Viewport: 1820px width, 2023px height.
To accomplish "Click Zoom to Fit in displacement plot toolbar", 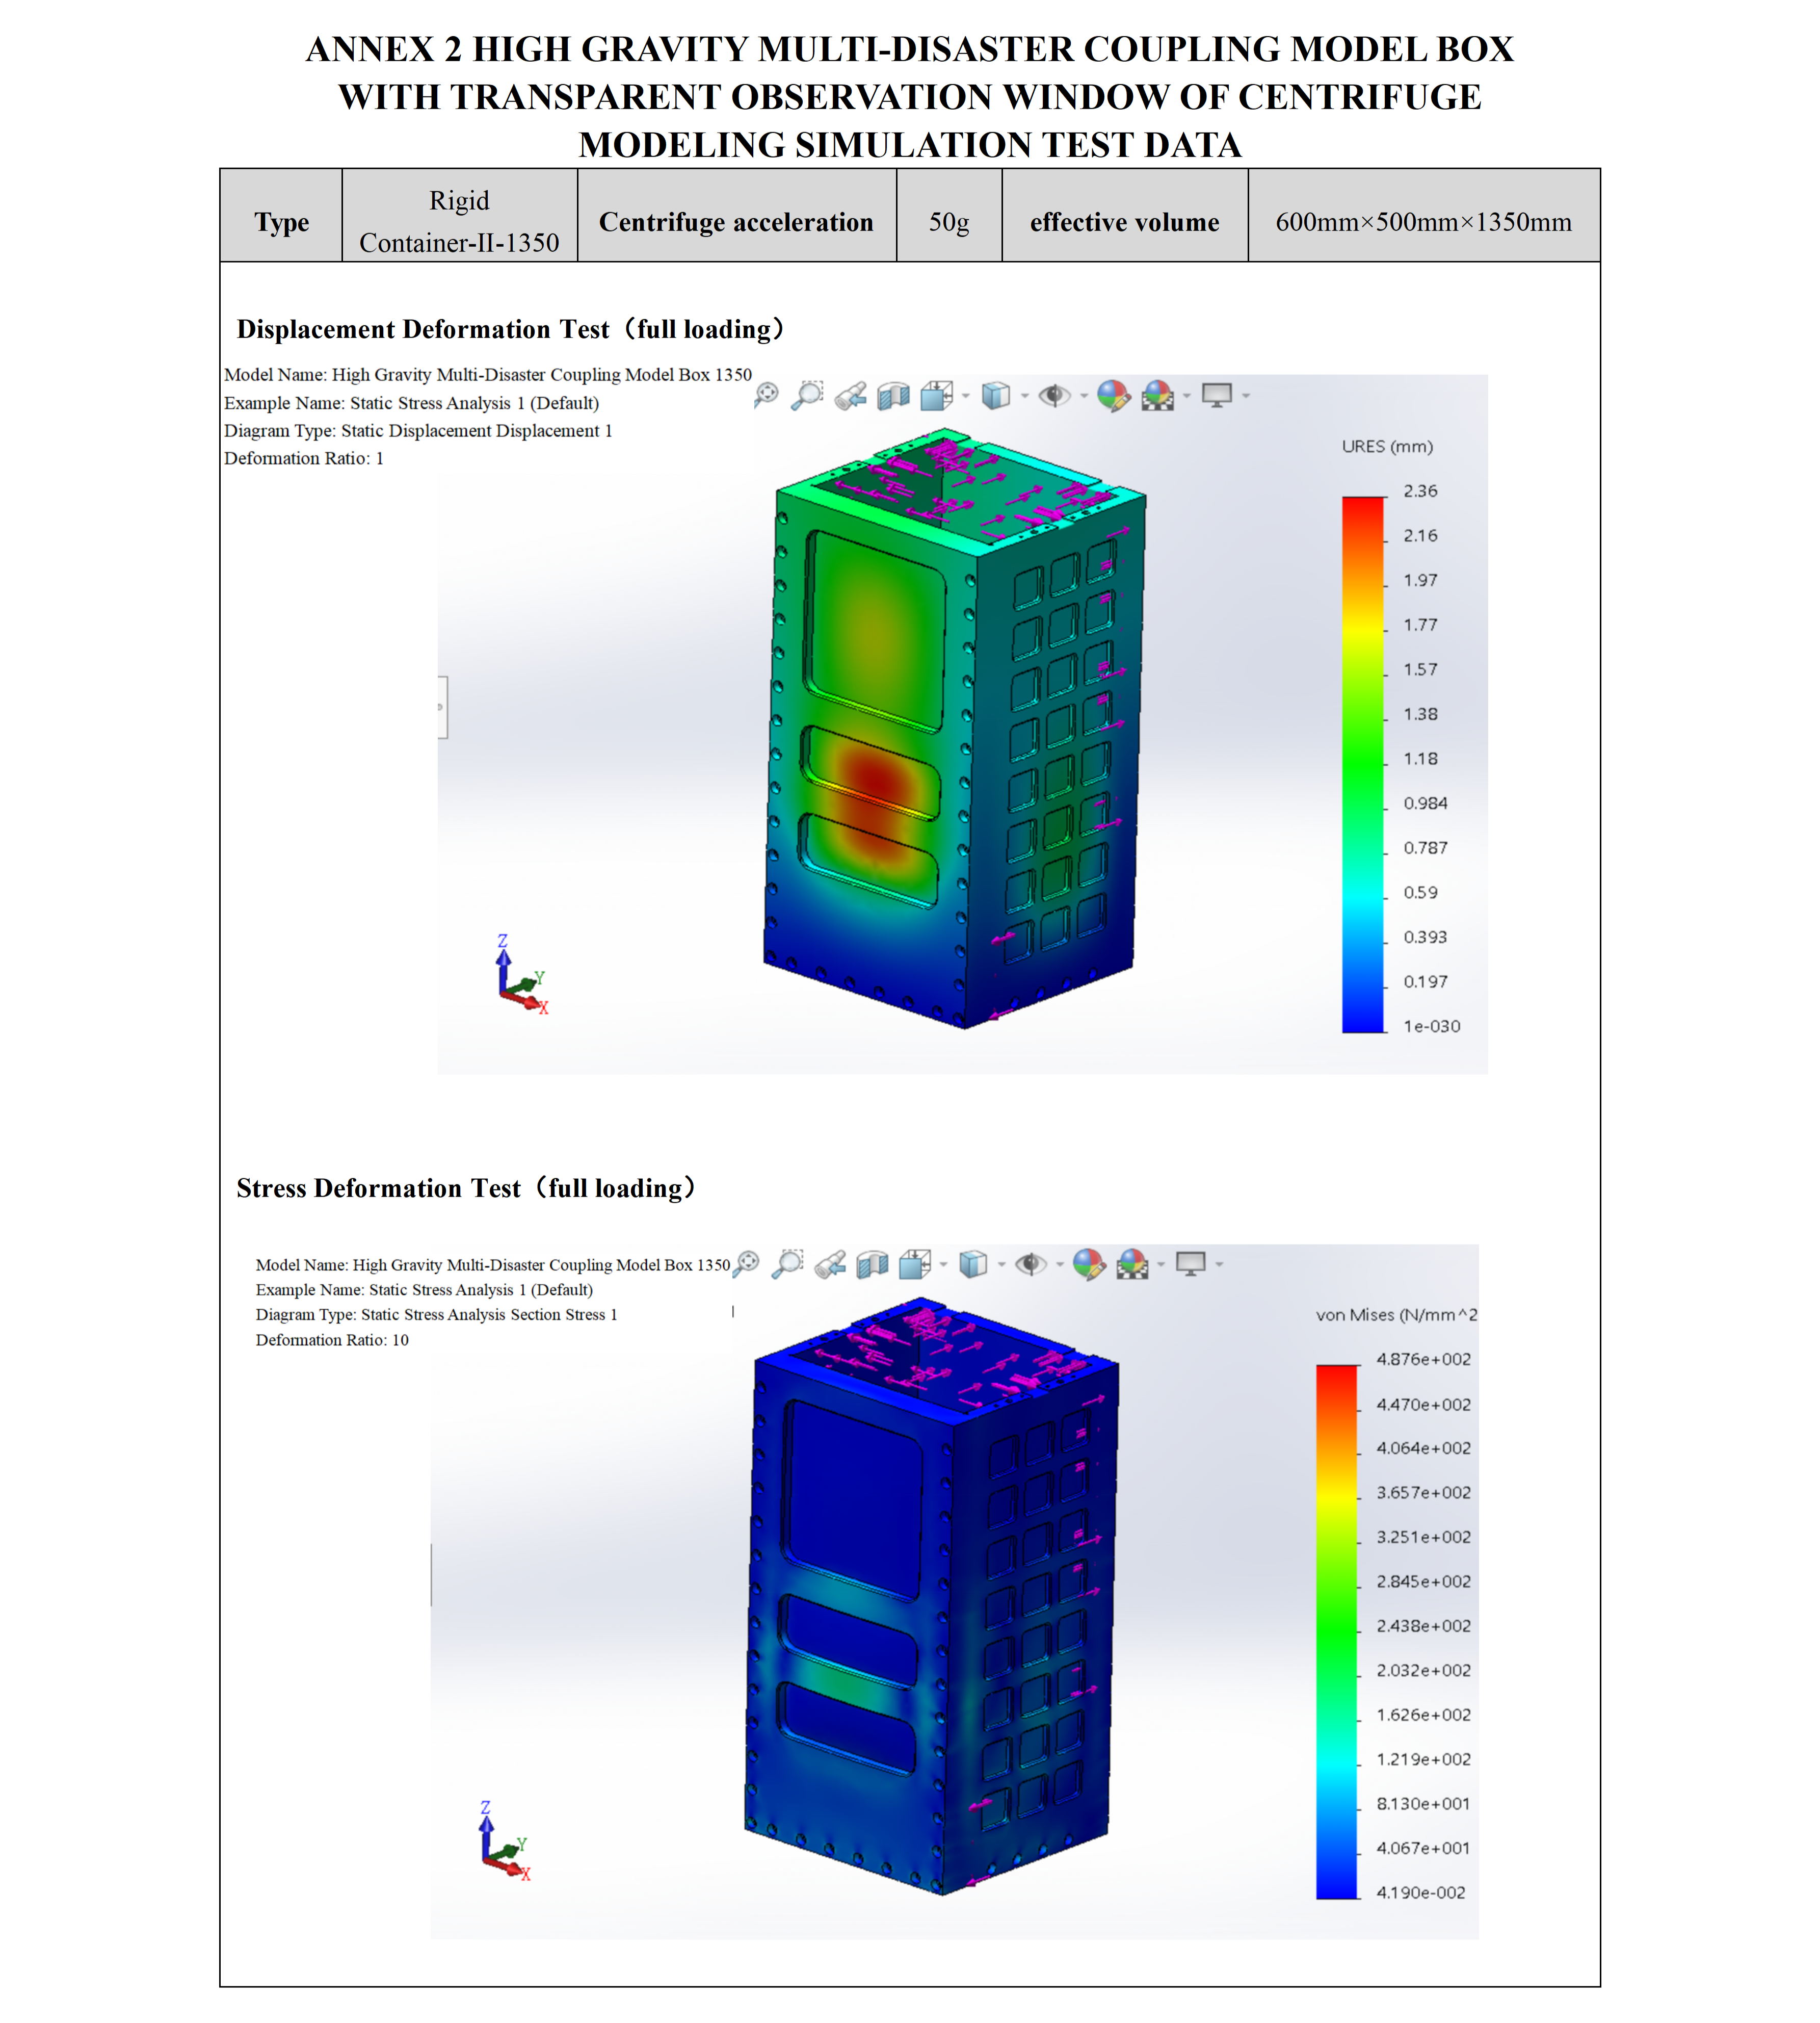I will tap(766, 395).
